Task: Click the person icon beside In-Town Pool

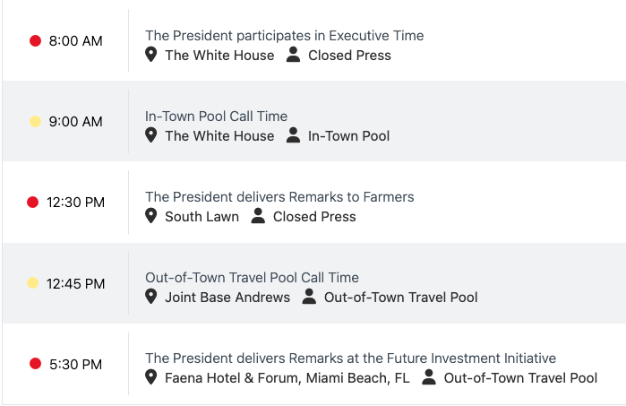Action: click(x=294, y=135)
